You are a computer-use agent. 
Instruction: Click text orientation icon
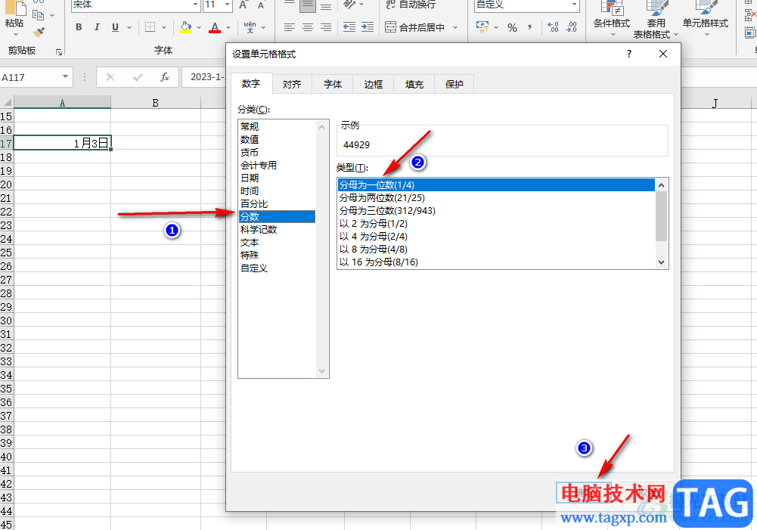tap(349, 5)
